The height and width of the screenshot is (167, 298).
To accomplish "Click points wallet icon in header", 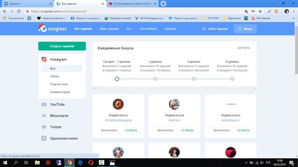I will pos(204,29).
